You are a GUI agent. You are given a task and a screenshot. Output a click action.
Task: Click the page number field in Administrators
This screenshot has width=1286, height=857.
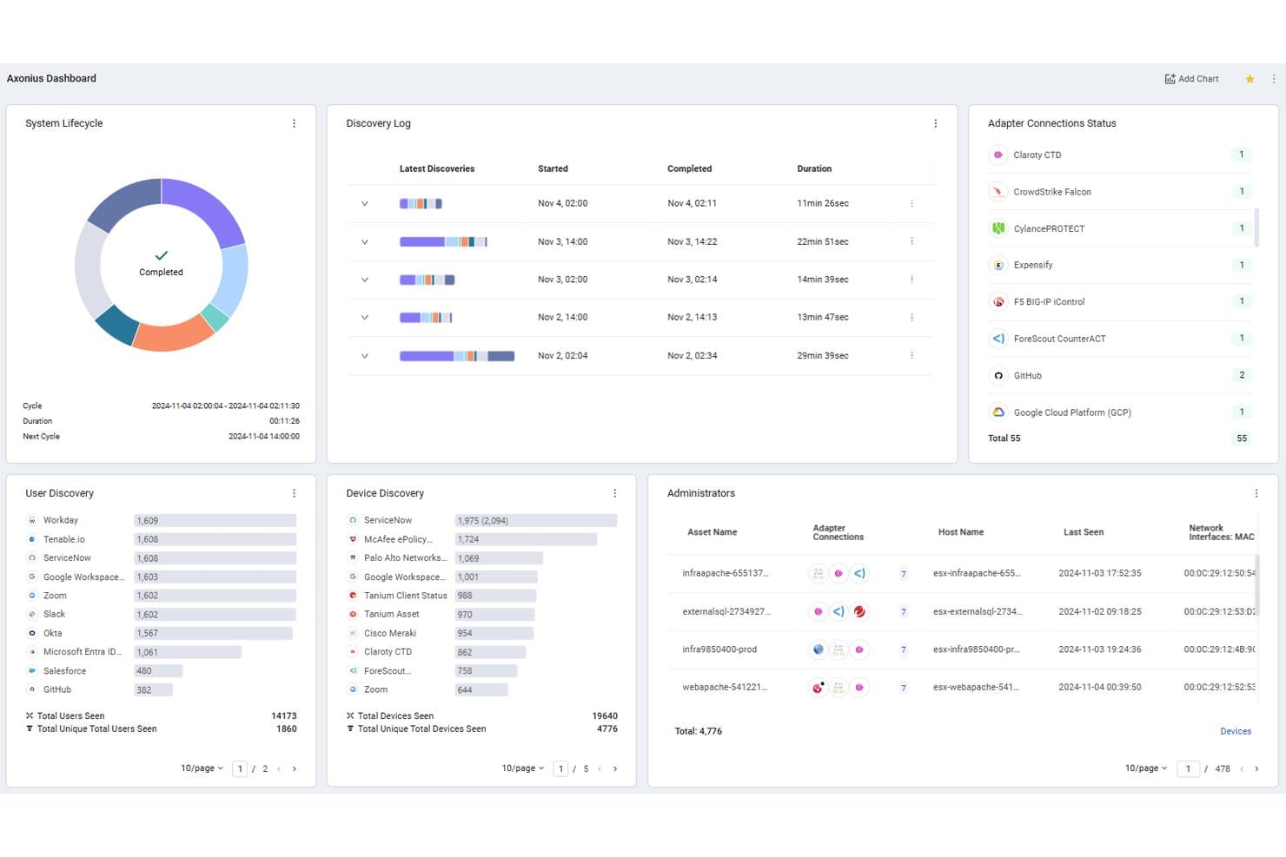[1188, 768]
